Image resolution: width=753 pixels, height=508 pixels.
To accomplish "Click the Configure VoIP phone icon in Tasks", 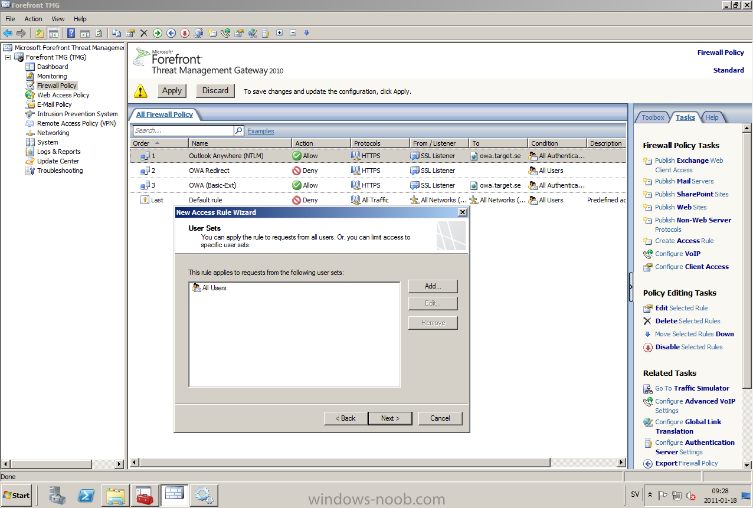I will click(x=648, y=254).
